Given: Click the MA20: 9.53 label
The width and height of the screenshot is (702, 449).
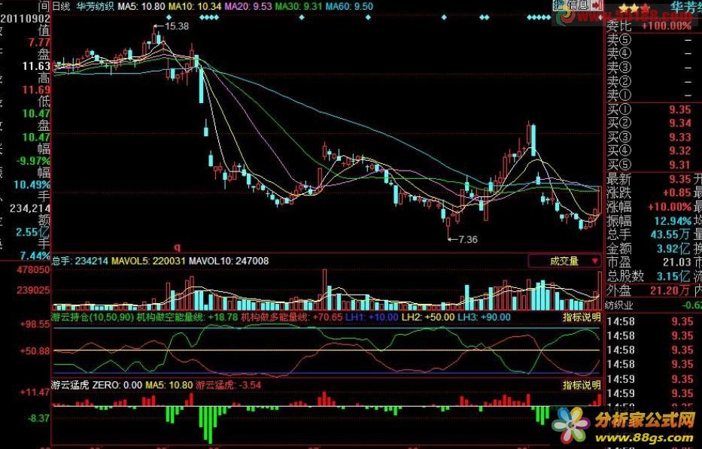Looking at the screenshot, I should [x=248, y=6].
